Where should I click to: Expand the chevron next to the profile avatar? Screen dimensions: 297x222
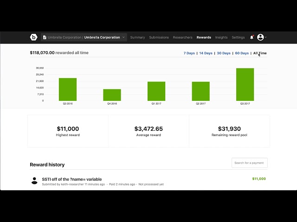pyautogui.click(x=265, y=37)
